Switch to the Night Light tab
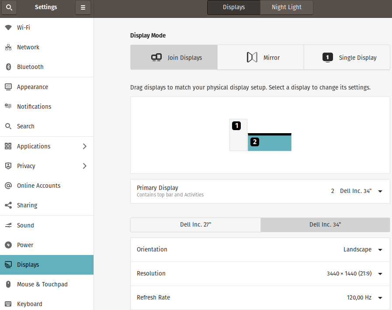 tap(286, 7)
